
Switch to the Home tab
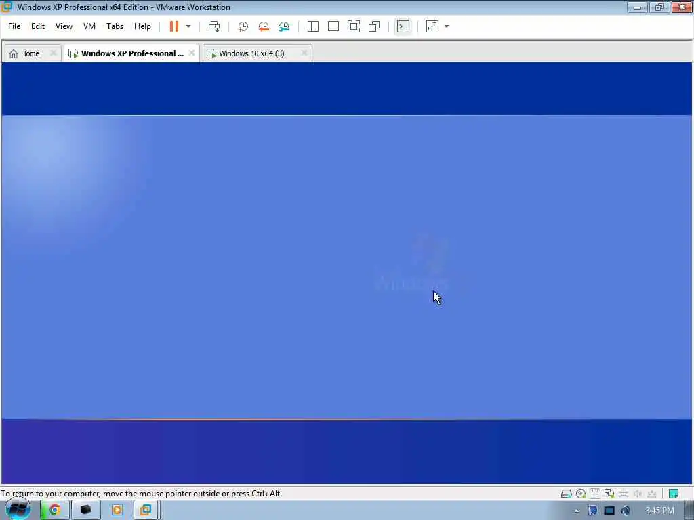30,53
